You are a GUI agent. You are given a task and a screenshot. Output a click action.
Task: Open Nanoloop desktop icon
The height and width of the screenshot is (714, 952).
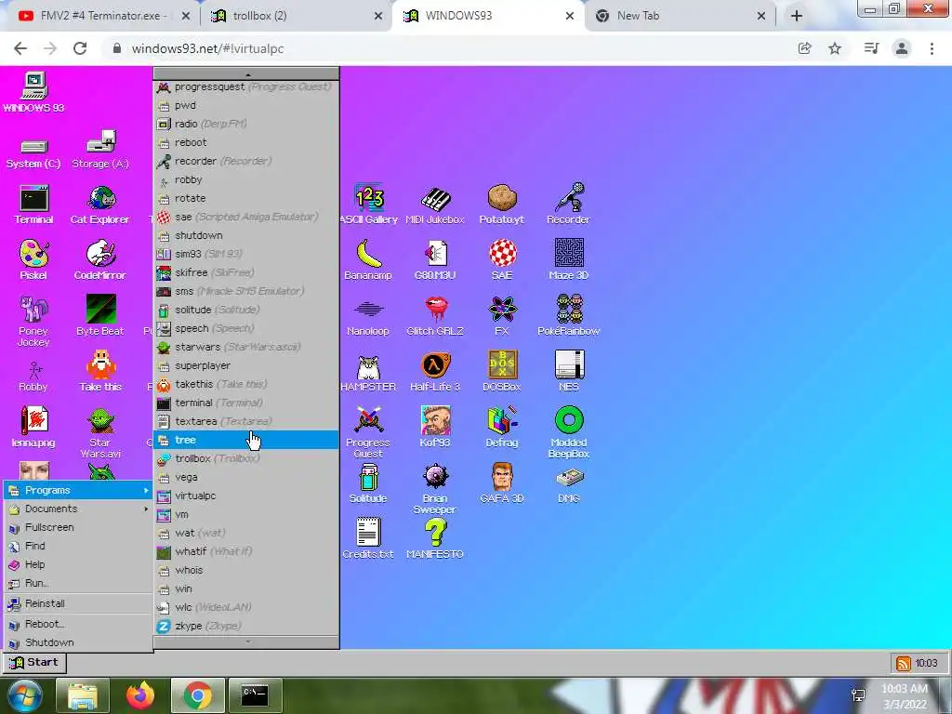pos(368,316)
